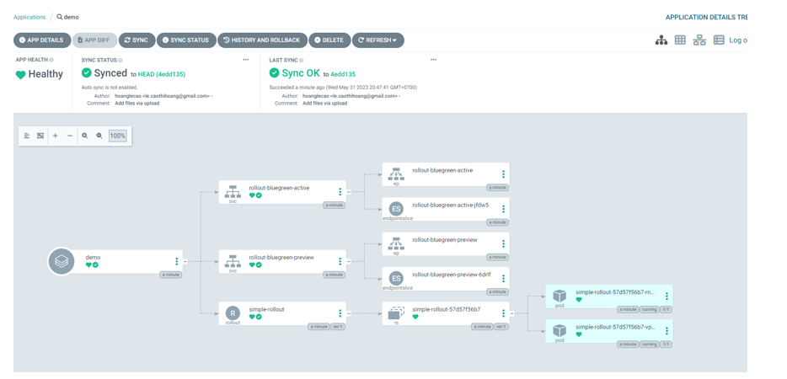787x379 pixels.
Task: Switch to the Network view icon
Action: point(699,40)
